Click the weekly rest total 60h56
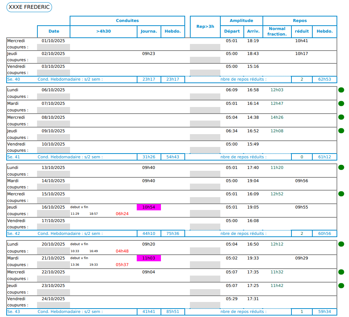This screenshot has width=349, height=317. tap(324, 234)
